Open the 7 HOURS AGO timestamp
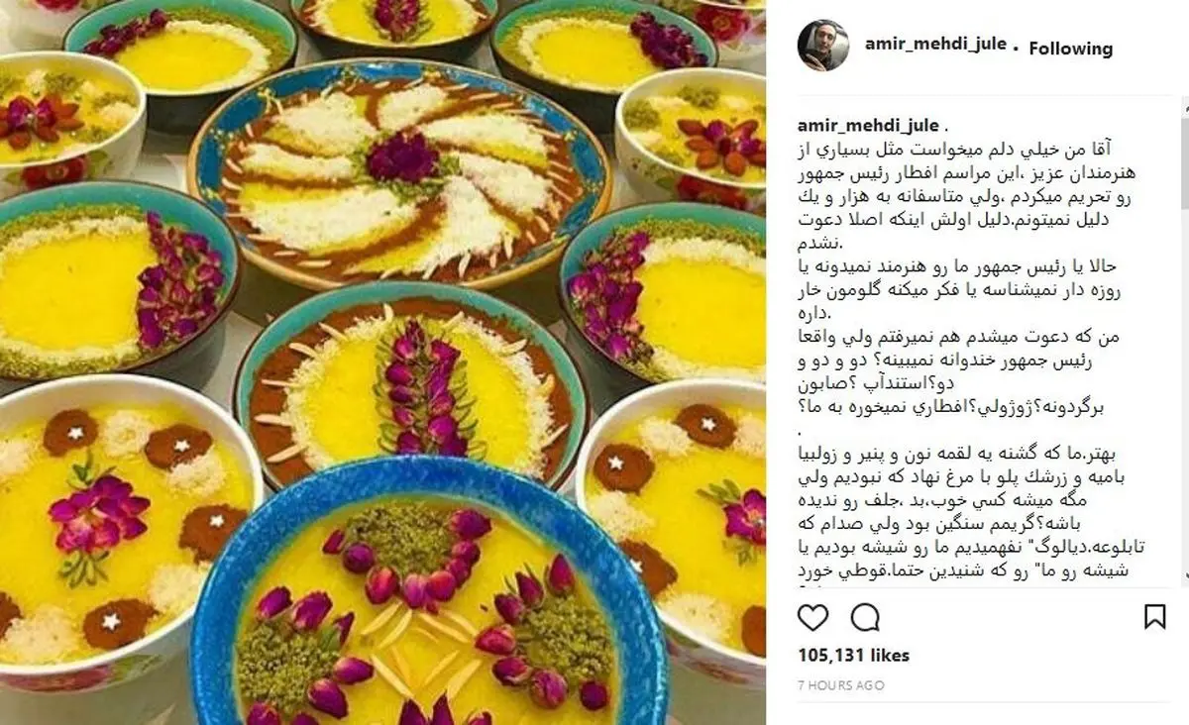The height and width of the screenshot is (725, 1189). [x=840, y=685]
